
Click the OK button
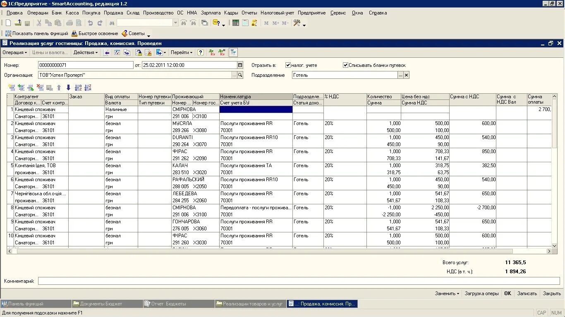(508, 293)
